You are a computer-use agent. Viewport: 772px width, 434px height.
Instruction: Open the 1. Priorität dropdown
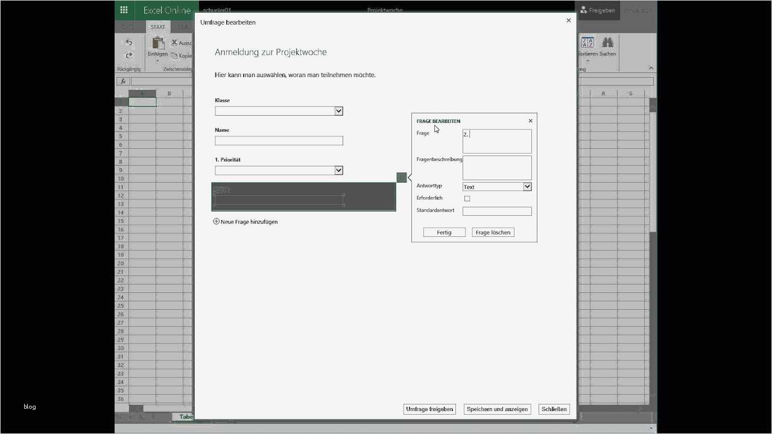point(338,170)
